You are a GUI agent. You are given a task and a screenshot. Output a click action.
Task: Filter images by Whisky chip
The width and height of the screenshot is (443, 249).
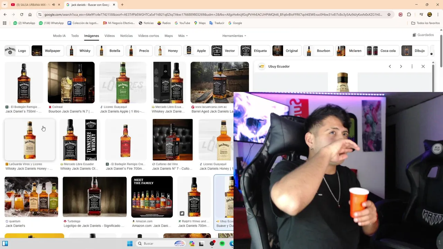click(x=80, y=50)
